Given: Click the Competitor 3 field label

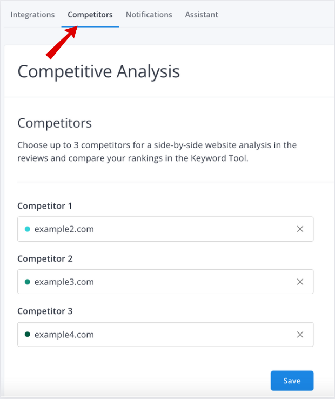Looking at the screenshot, I should click(x=45, y=311).
